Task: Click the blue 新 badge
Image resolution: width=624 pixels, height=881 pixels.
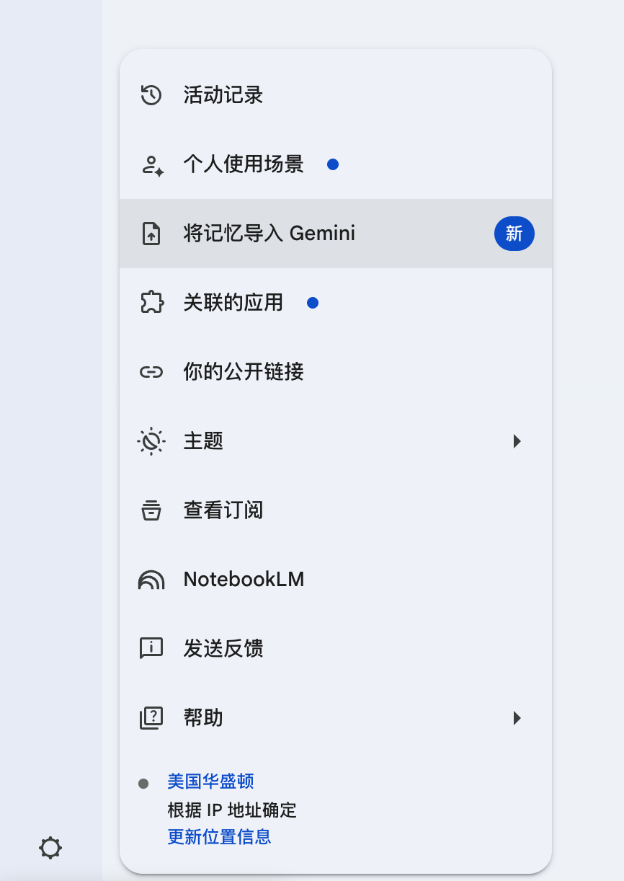Action: tap(514, 233)
